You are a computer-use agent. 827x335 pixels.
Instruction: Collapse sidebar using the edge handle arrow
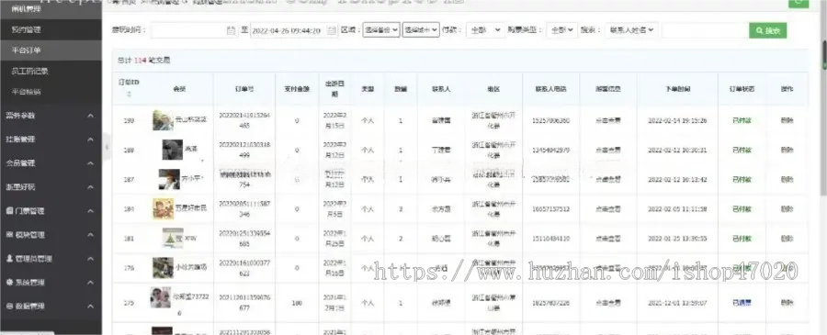(x=107, y=147)
